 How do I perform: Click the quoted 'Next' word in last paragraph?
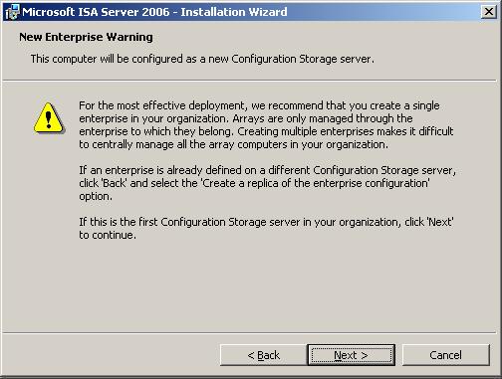pyautogui.click(x=440, y=222)
